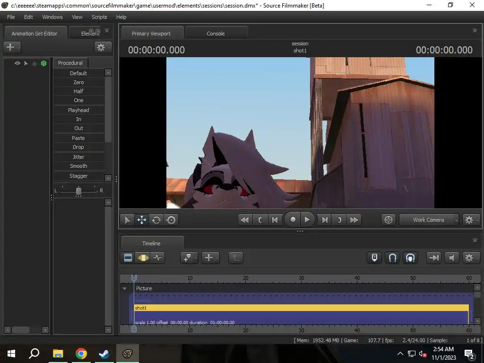Close the Timeline panel
This screenshot has height=363, width=484.
pyautogui.click(x=475, y=240)
